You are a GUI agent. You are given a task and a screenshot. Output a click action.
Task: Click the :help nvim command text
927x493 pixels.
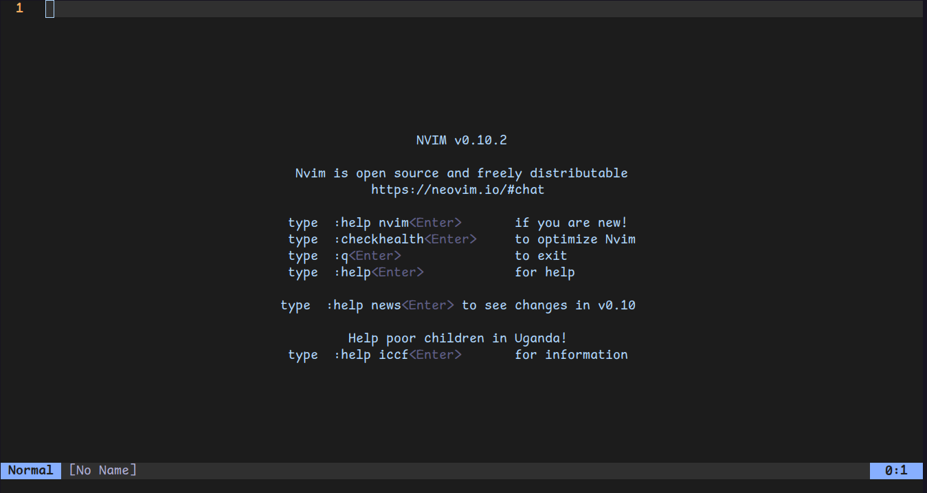(371, 222)
